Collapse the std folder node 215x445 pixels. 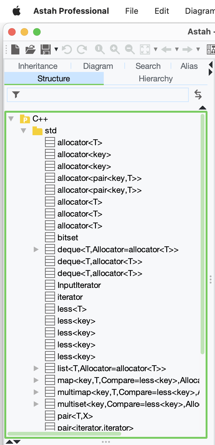point(23,131)
